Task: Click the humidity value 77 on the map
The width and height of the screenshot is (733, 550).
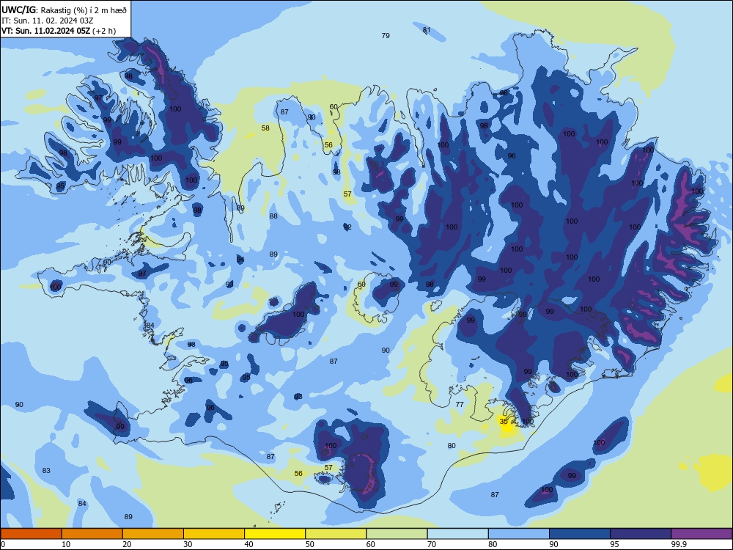Action: (x=460, y=405)
